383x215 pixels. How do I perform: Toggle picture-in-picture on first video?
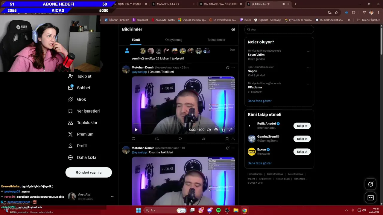pyautogui.click(x=223, y=130)
